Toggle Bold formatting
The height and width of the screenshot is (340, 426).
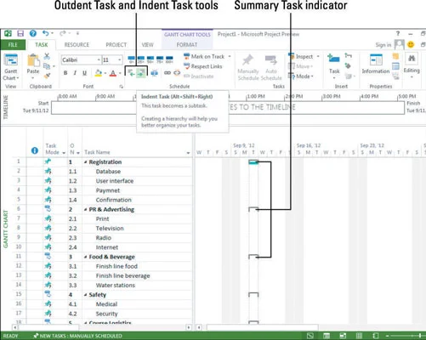[x=65, y=73]
